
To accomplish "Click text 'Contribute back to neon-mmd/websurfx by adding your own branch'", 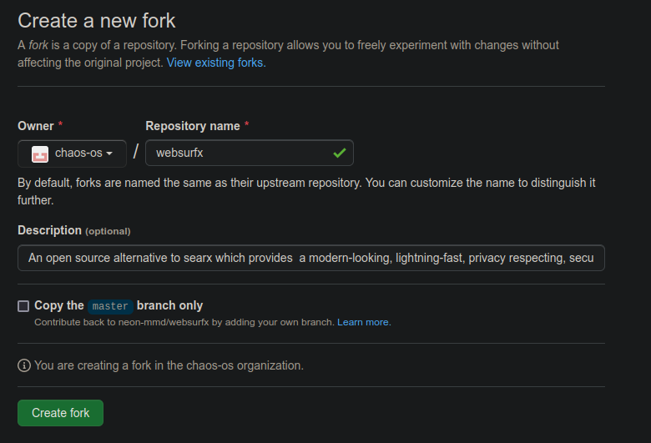I will tap(184, 322).
